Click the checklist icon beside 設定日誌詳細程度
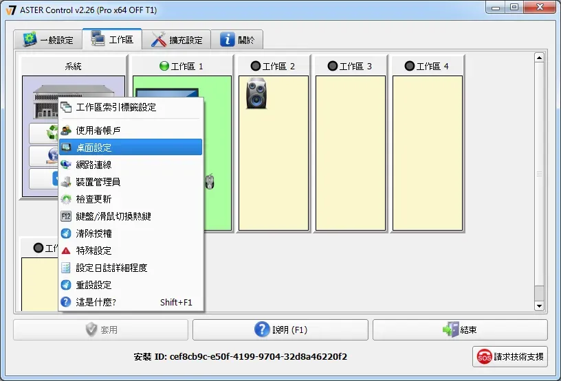Viewport: 561px width, 381px height. tap(66, 268)
